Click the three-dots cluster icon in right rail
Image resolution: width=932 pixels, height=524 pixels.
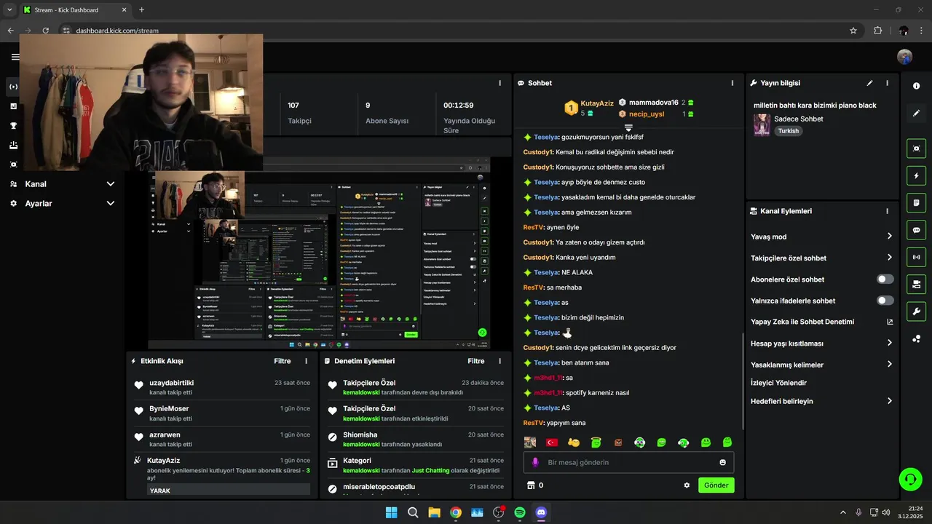click(916, 338)
